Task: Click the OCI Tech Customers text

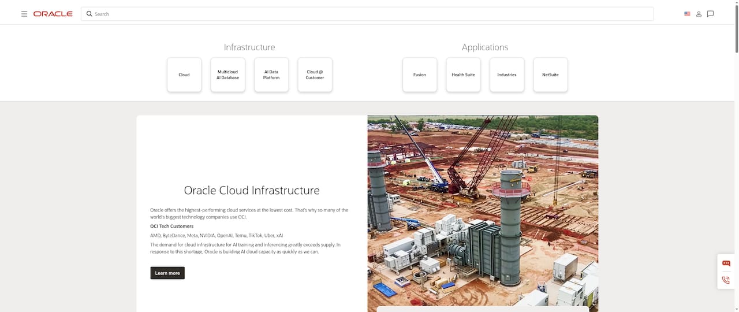Action: coord(172,226)
